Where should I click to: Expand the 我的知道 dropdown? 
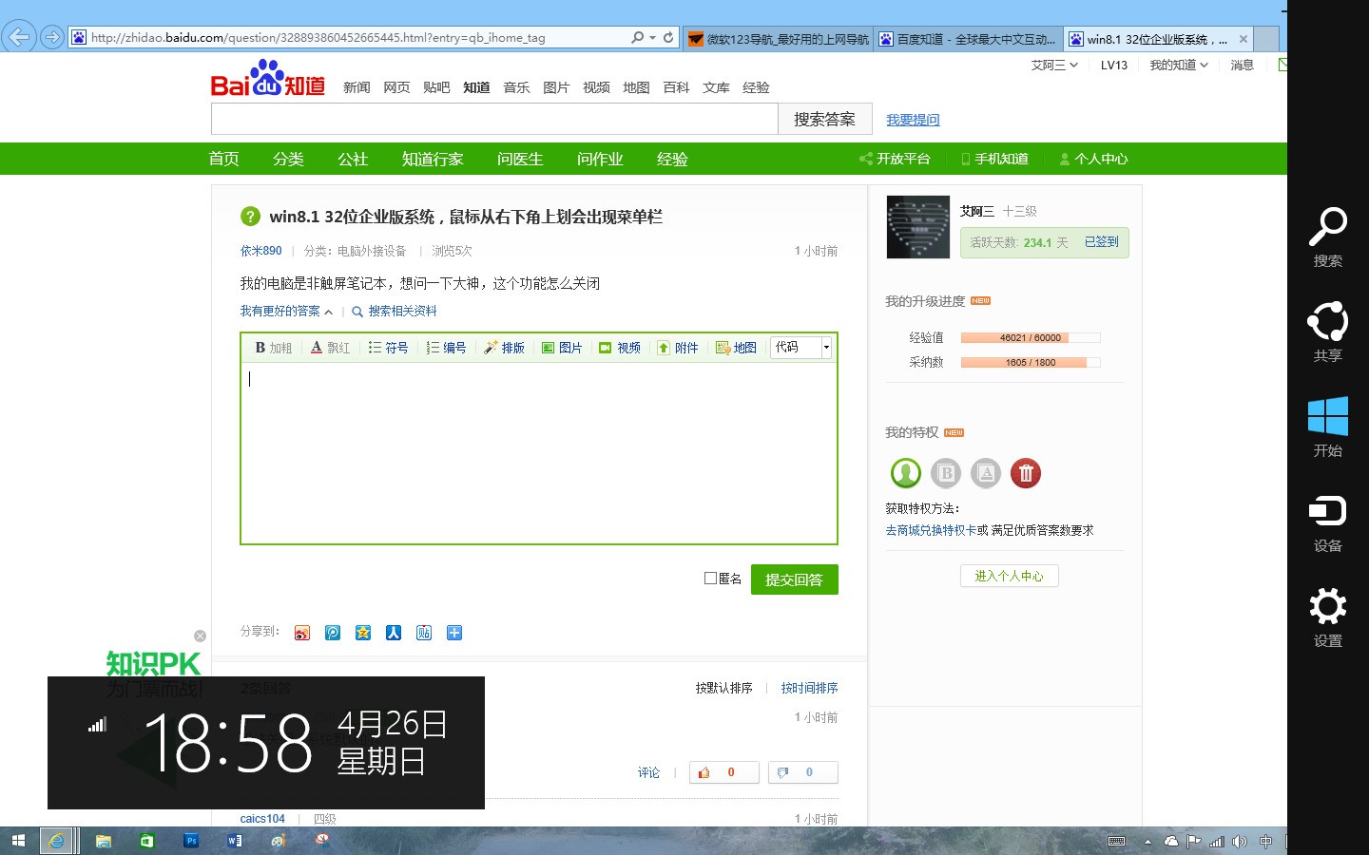(1179, 66)
